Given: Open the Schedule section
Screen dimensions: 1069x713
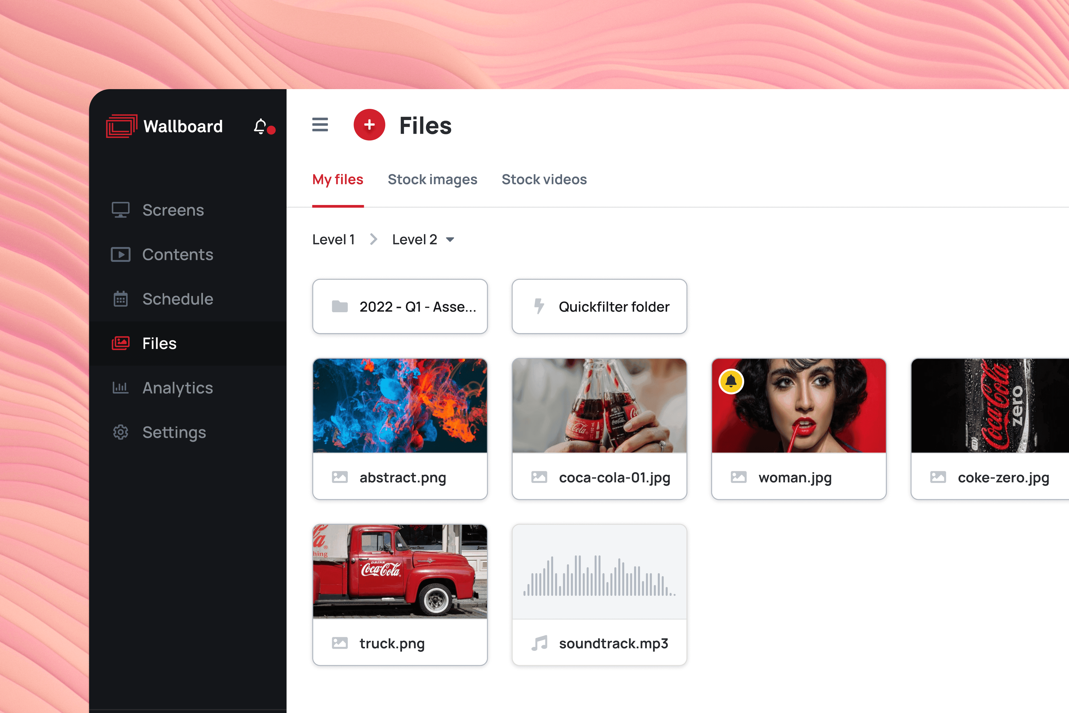Looking at the screenshot, I should click(x=177, y=299).
